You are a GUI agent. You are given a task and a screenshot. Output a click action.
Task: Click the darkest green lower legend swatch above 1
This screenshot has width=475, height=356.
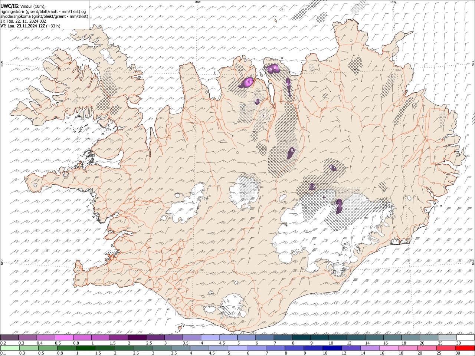(86, 348)
